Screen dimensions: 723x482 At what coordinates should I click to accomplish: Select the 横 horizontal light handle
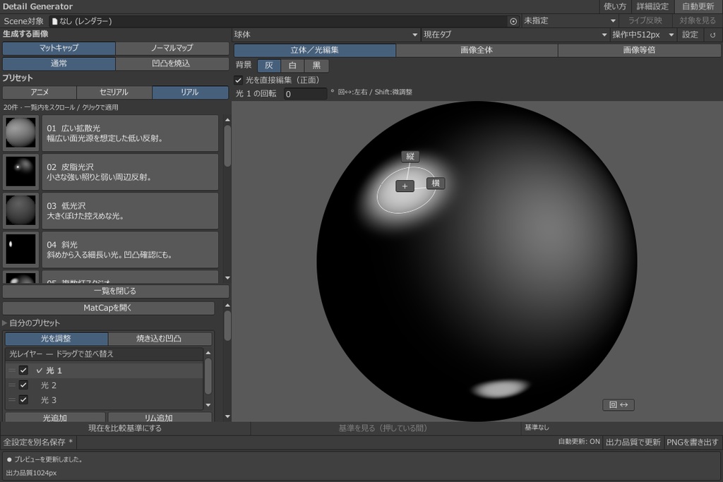(x=435, y=183)
